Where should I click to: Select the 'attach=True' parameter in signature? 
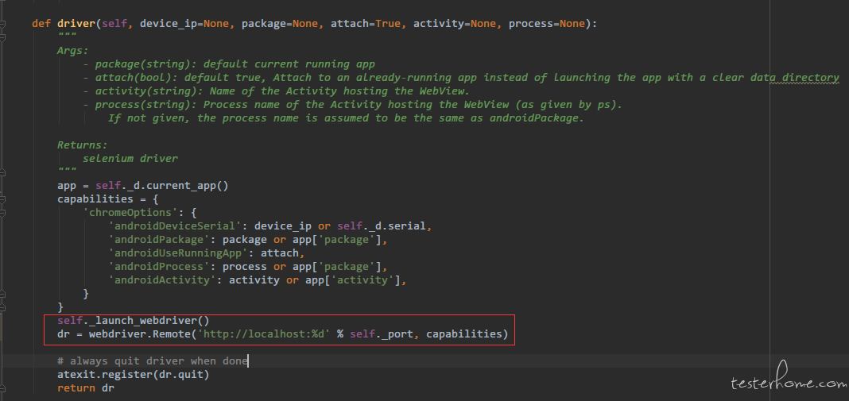[x=366, y=24]
